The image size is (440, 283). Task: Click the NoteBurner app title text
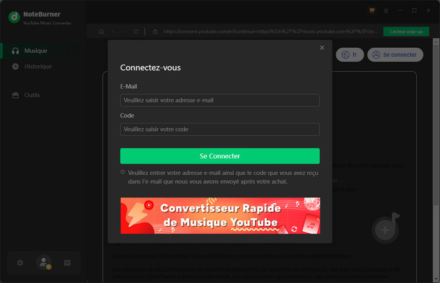(x=42, y=14)
